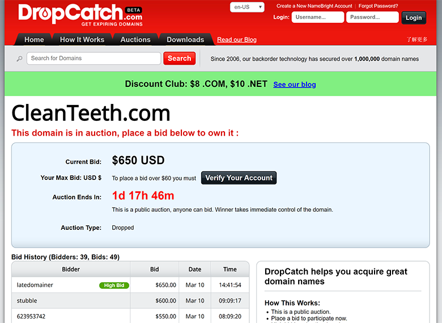
Task: Select bidder 623953742
Action: coord(31,317)
